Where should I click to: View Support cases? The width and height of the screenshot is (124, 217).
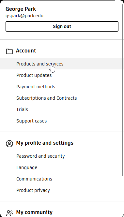point(32,121)
